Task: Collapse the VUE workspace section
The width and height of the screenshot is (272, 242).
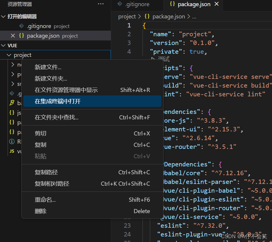Action: (x=4, y=46)
